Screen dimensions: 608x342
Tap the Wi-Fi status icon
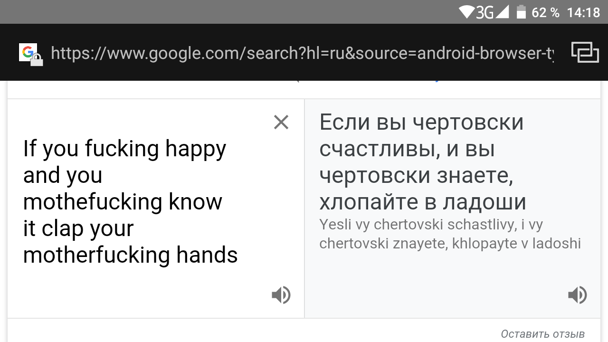click(467, 12)
